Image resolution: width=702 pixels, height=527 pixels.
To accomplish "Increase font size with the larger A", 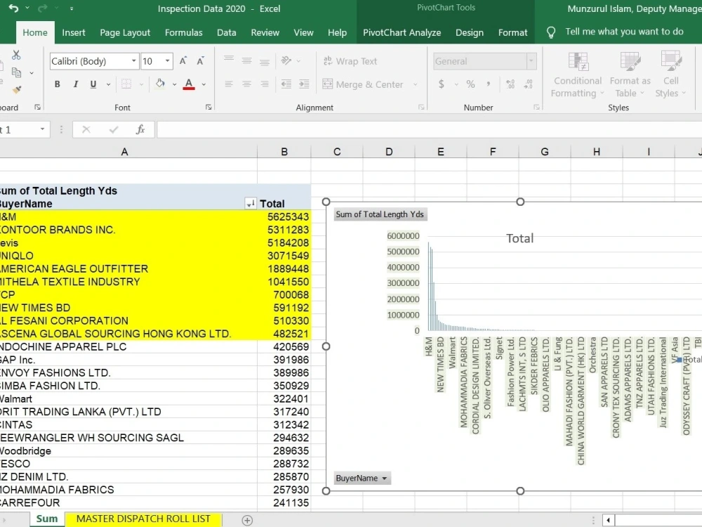I will pos(183,61).
